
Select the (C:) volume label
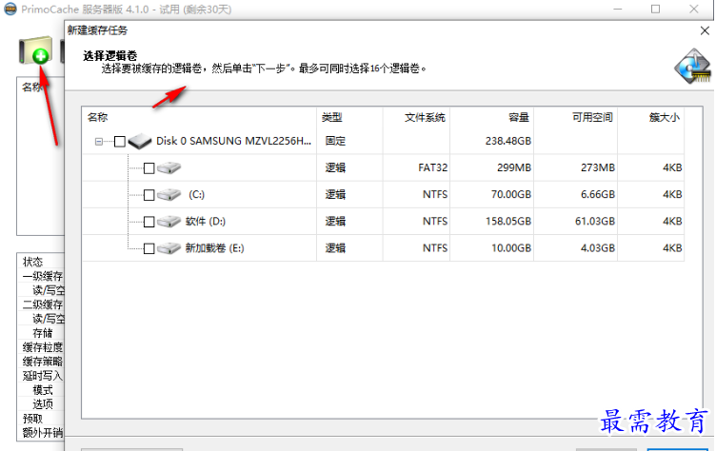click(196, 195)
